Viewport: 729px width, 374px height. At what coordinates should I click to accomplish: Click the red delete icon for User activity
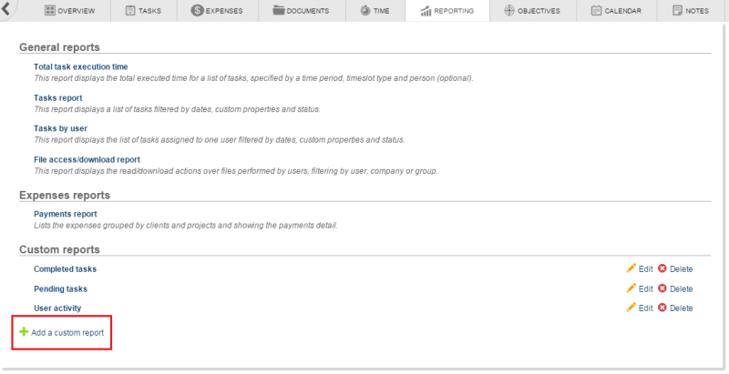tap(662, 308)
